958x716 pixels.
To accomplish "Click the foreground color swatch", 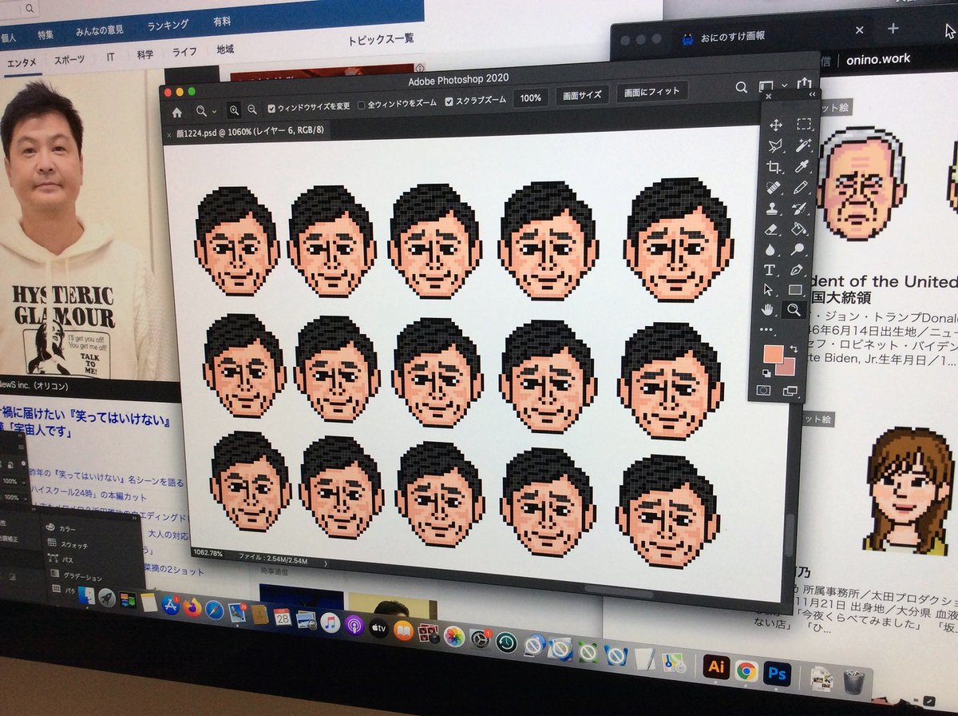I will pos(773,354).
